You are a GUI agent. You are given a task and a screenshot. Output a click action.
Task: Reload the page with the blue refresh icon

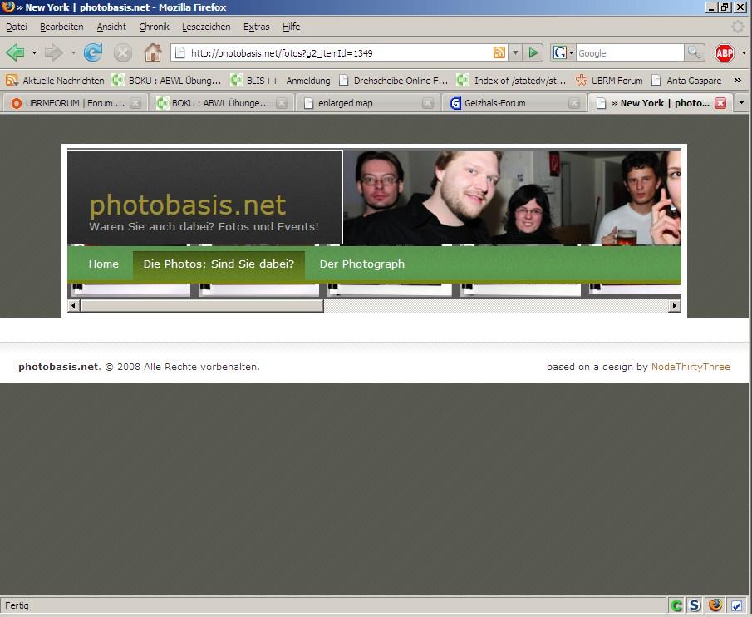tap(92, 52)
